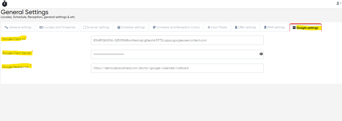This screenshot has height=121, width=342.
Task: Click the highlighted Google Client Id label
Action: (x=14, y=39)
